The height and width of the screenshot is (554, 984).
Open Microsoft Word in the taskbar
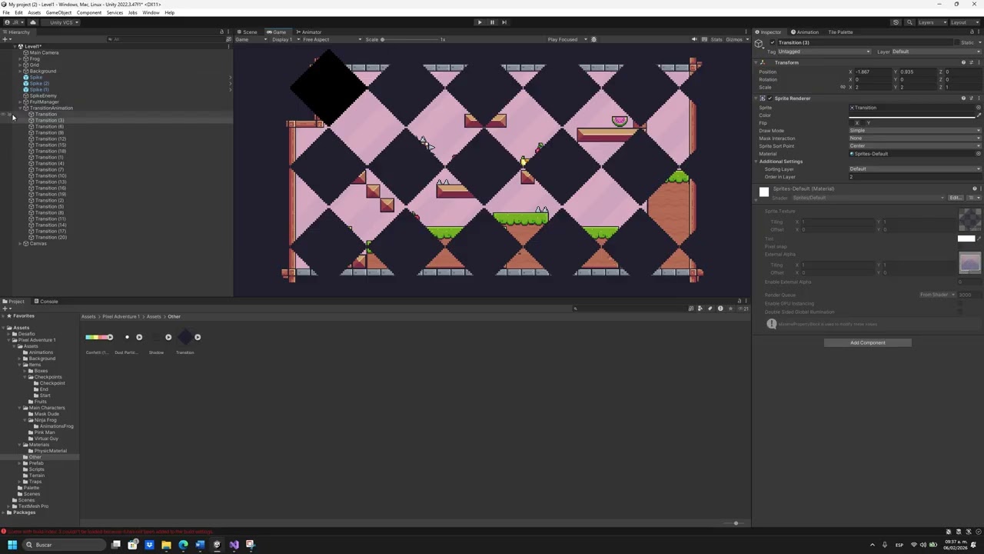(x=200, y=545)
